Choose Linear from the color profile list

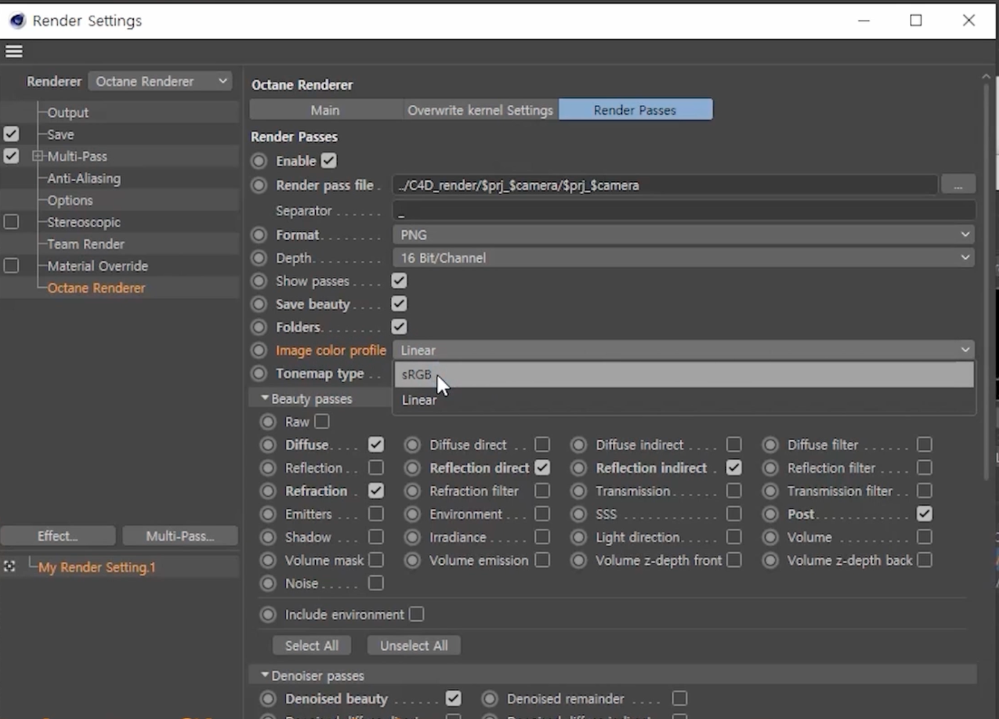[x=683, y=400]
